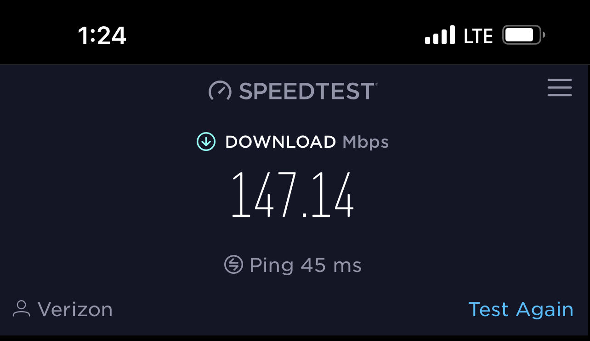Tap the SPEEDTEST title text

point(306,91)
